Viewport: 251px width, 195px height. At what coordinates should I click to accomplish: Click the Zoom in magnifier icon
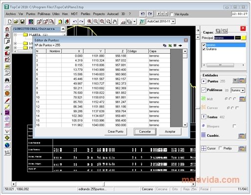click(90, 22)
